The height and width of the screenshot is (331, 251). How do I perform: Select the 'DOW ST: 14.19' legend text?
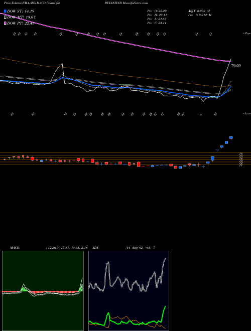point(21,11)
